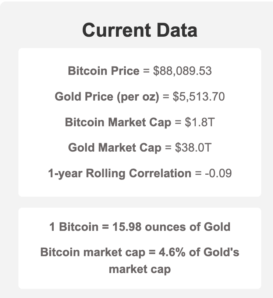The width and height of the screenshot is (273, 298).
Task: Select the Gold Price label text
Action: point(80,97)
